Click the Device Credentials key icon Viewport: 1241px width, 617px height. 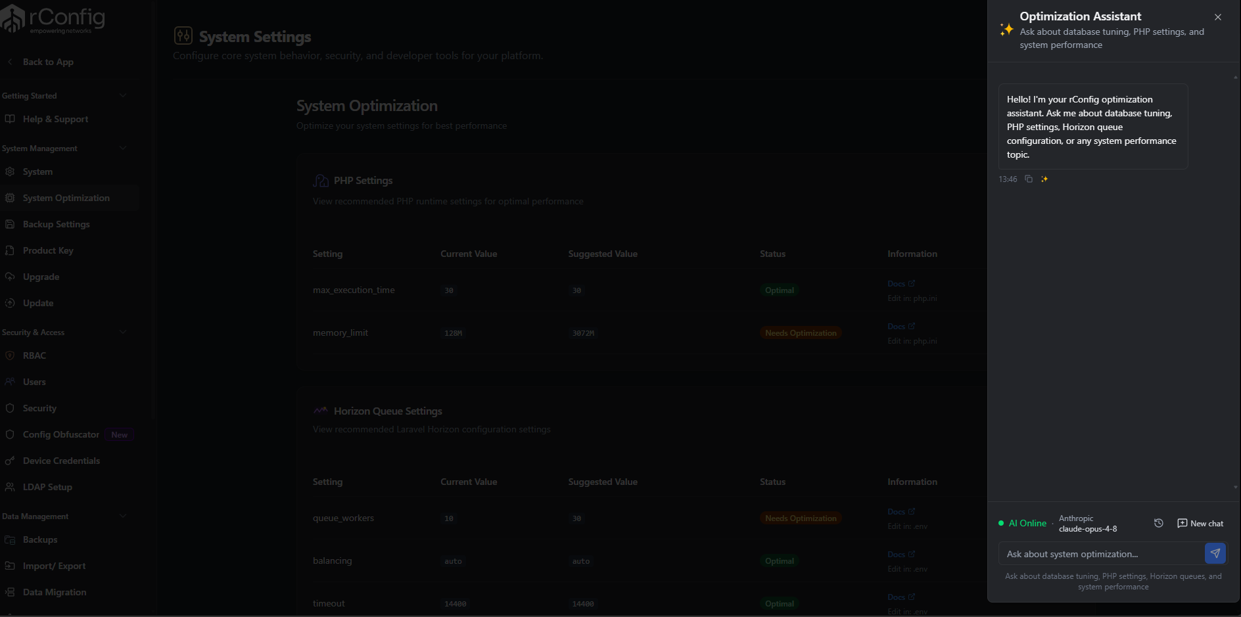click(10, 461)
